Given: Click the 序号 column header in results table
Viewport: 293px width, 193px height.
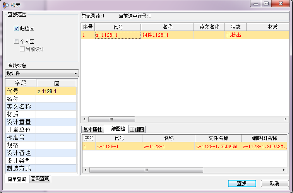Looking at the screenshot, I should tap(88, 27).
